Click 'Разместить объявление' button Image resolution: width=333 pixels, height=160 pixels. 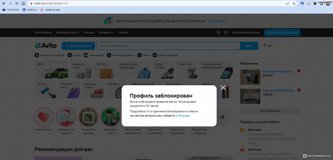tap(282, 33)
